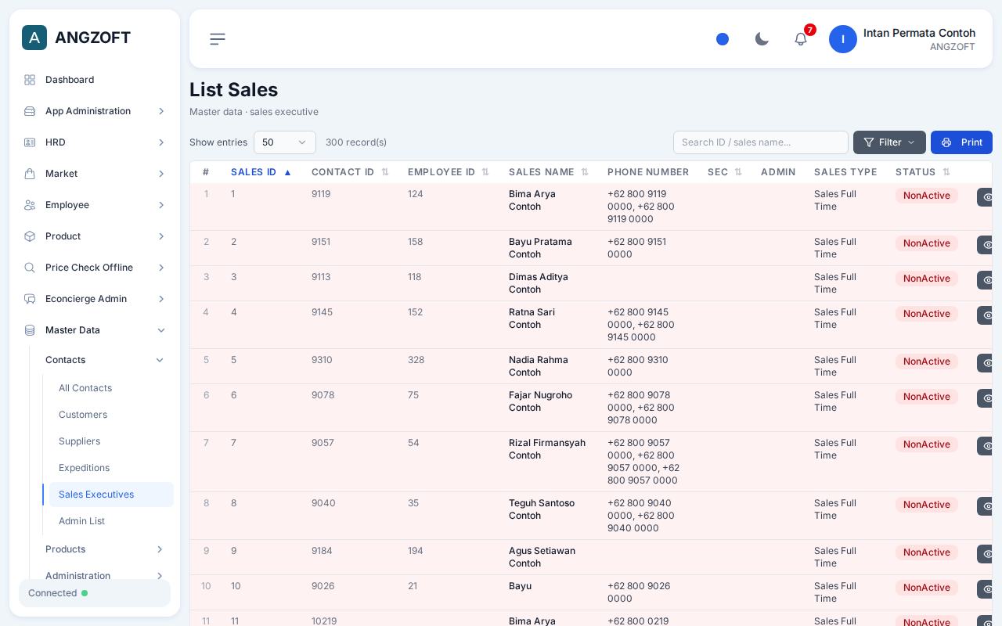Expand the Market sidebar menu
The height and width of the screenshot is (626, 1002).
95,174
